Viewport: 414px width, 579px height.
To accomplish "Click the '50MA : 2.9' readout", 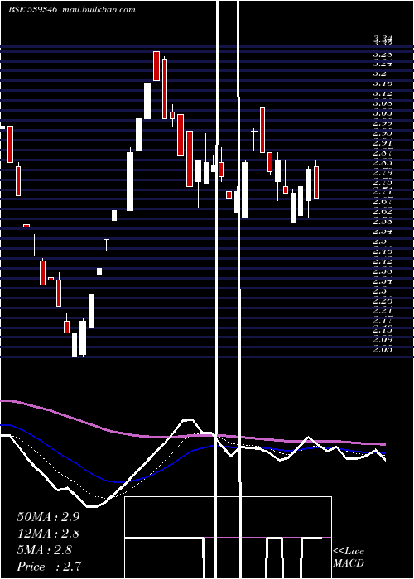I will [x=48, y=517].
